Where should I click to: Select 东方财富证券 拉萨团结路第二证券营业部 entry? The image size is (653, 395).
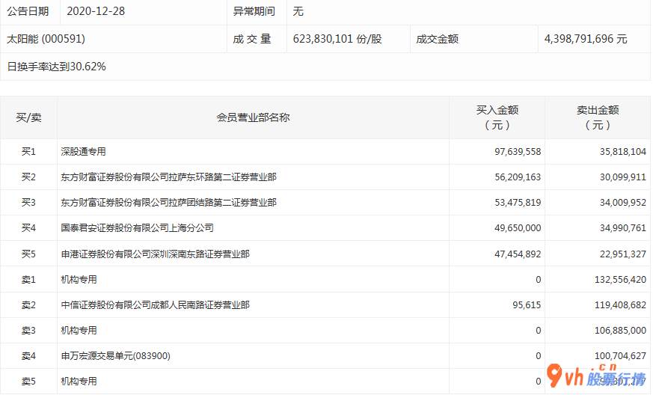coord(168,203)
